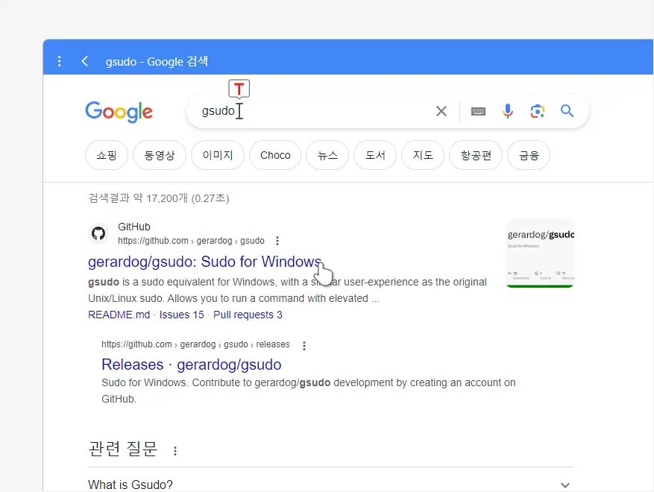Open the gerardog/gsudo: Sudo for Windows result
Image resolution: width=654 pixels, height=492 pixels.
point(205,262)
